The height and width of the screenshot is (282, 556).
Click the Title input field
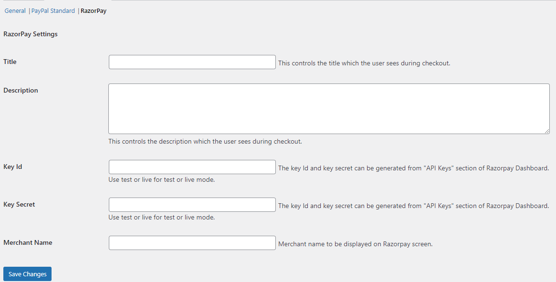click(x=192, y=62)
